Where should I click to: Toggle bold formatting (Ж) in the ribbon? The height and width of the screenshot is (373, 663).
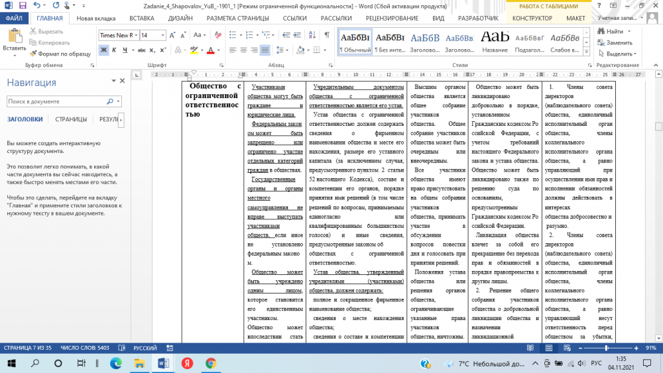point(104,50)
